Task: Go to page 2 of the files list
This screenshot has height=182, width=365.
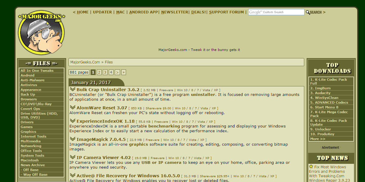Action: (x=99, y=72)
